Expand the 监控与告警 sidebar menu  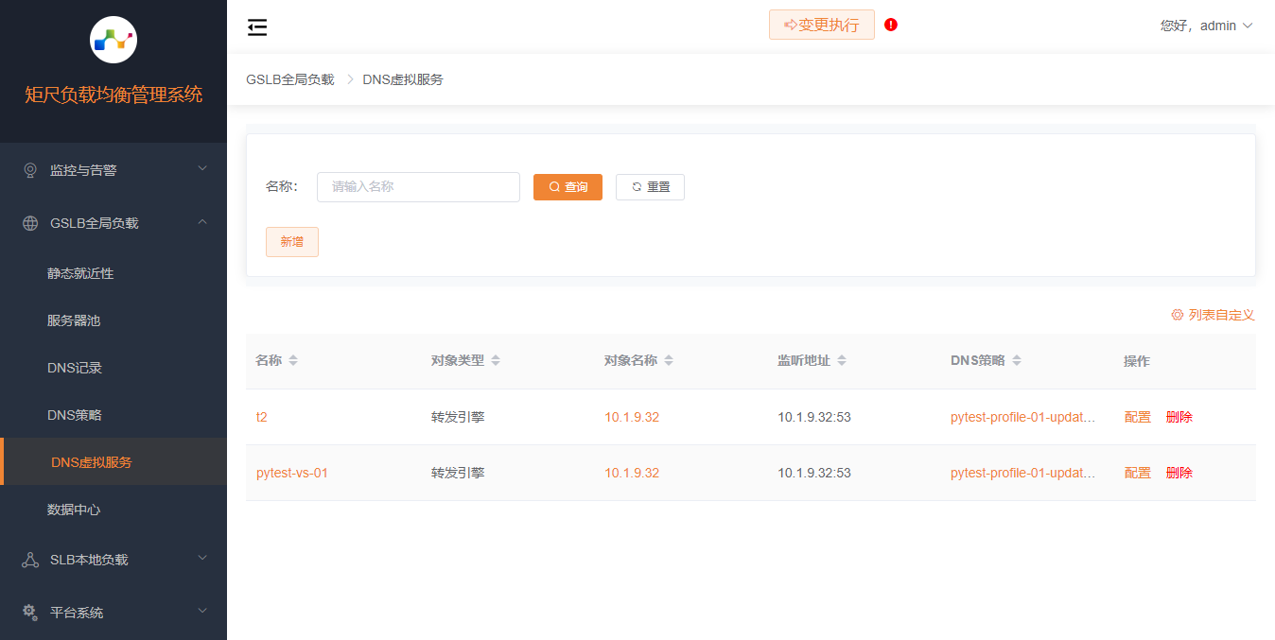[114, 170]
